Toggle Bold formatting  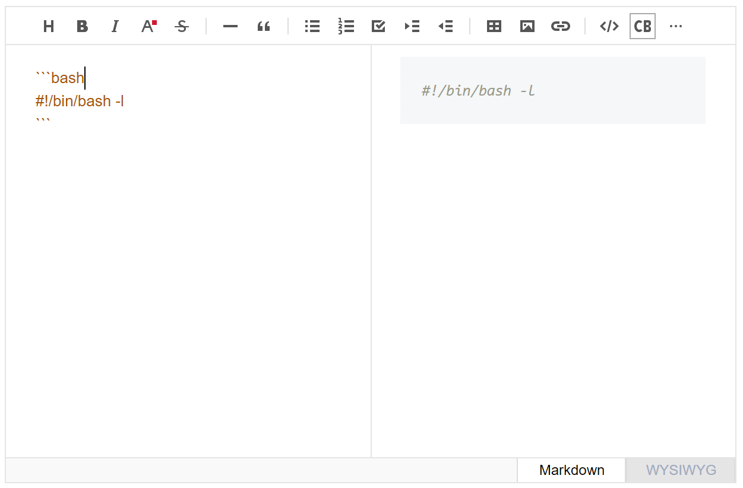point(82,26)
